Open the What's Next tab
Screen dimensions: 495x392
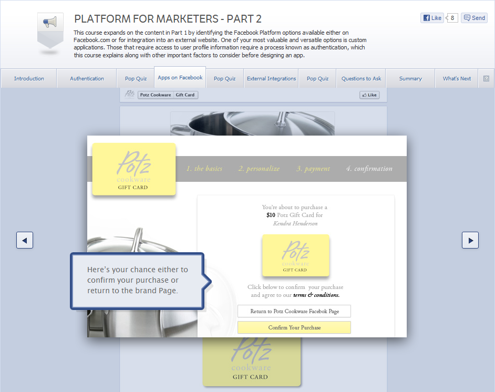tap(457, 79)
